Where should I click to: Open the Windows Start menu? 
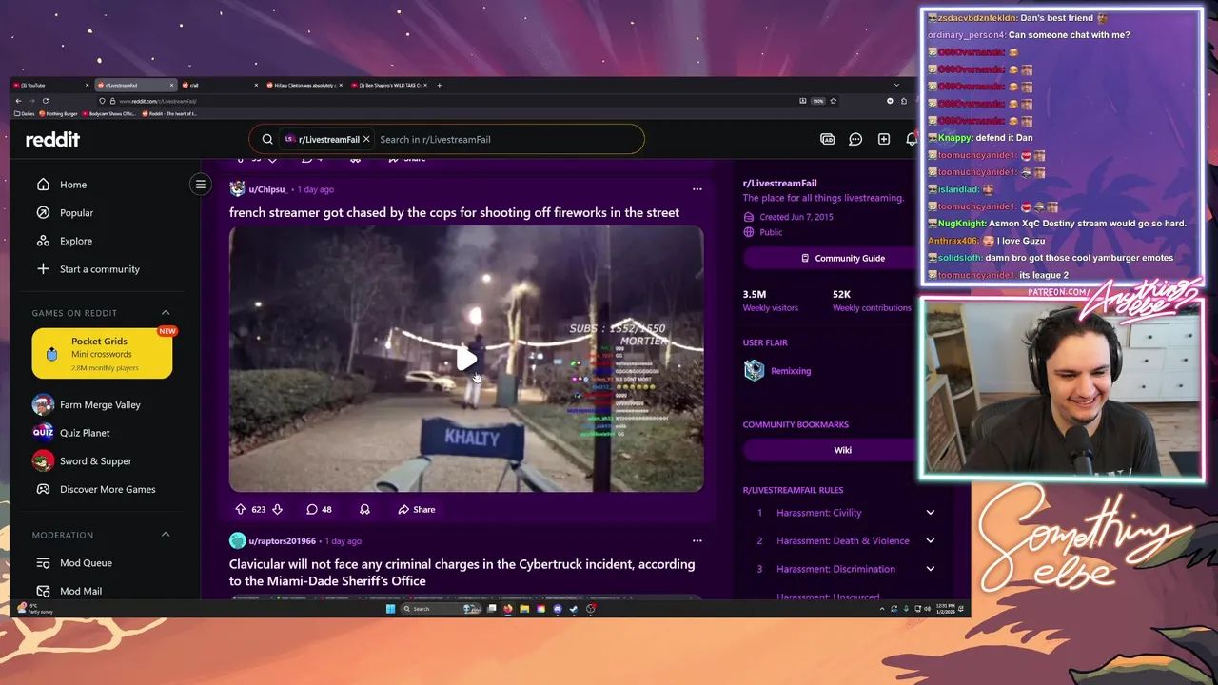390,609
